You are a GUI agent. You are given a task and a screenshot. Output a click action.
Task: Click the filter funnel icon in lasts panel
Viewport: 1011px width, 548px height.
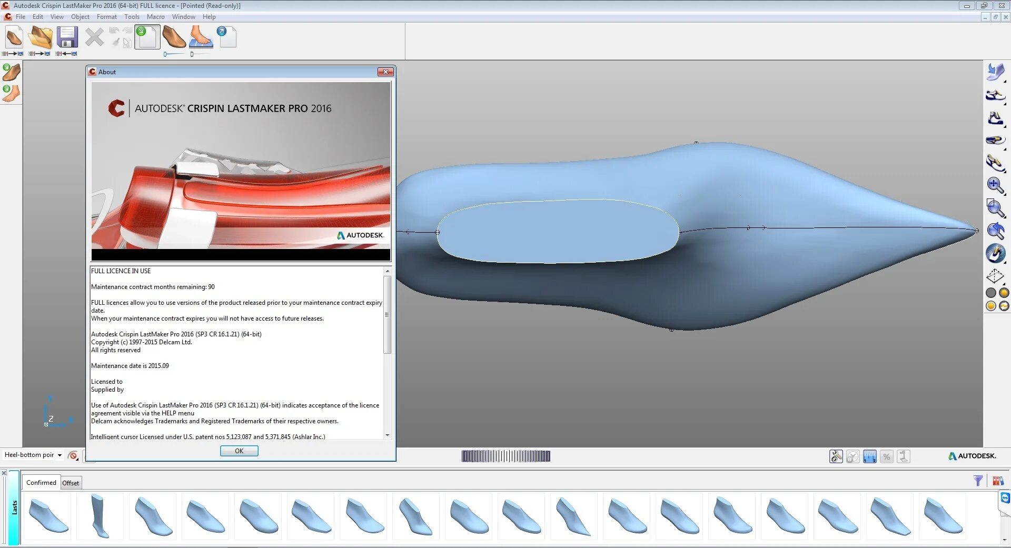[978, 481]
